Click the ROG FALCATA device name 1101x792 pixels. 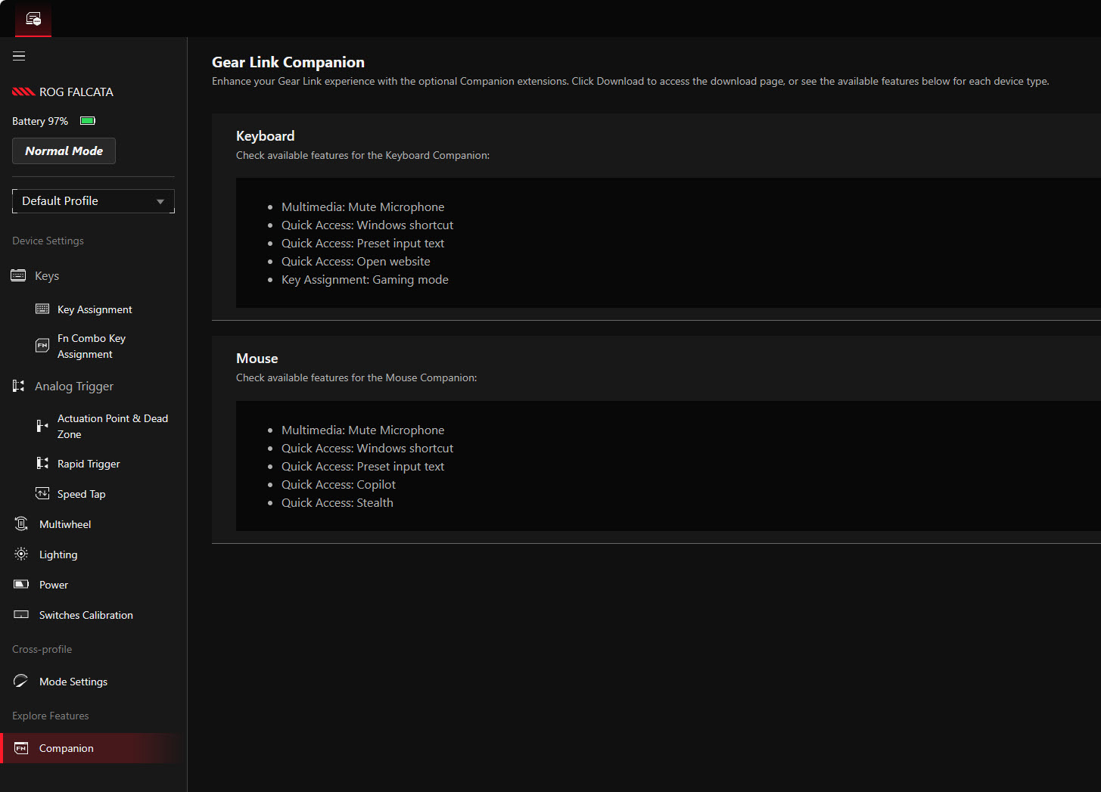pos(76,92)
